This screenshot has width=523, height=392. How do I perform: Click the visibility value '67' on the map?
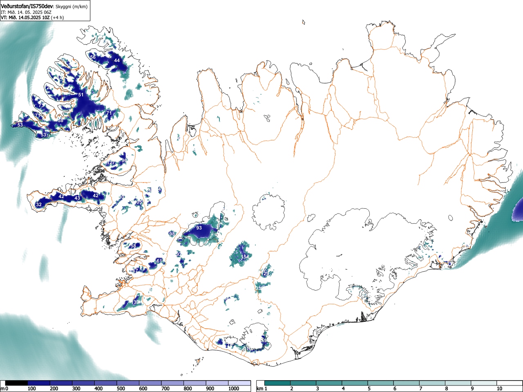(135, 271)
